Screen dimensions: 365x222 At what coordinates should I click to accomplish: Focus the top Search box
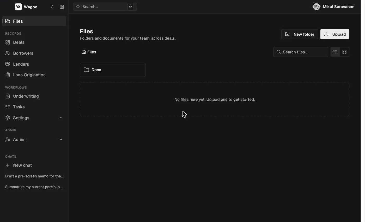tap(105, 7)
